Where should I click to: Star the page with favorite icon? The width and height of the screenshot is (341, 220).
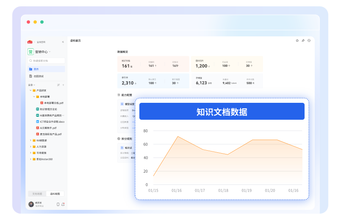(297, 41)
